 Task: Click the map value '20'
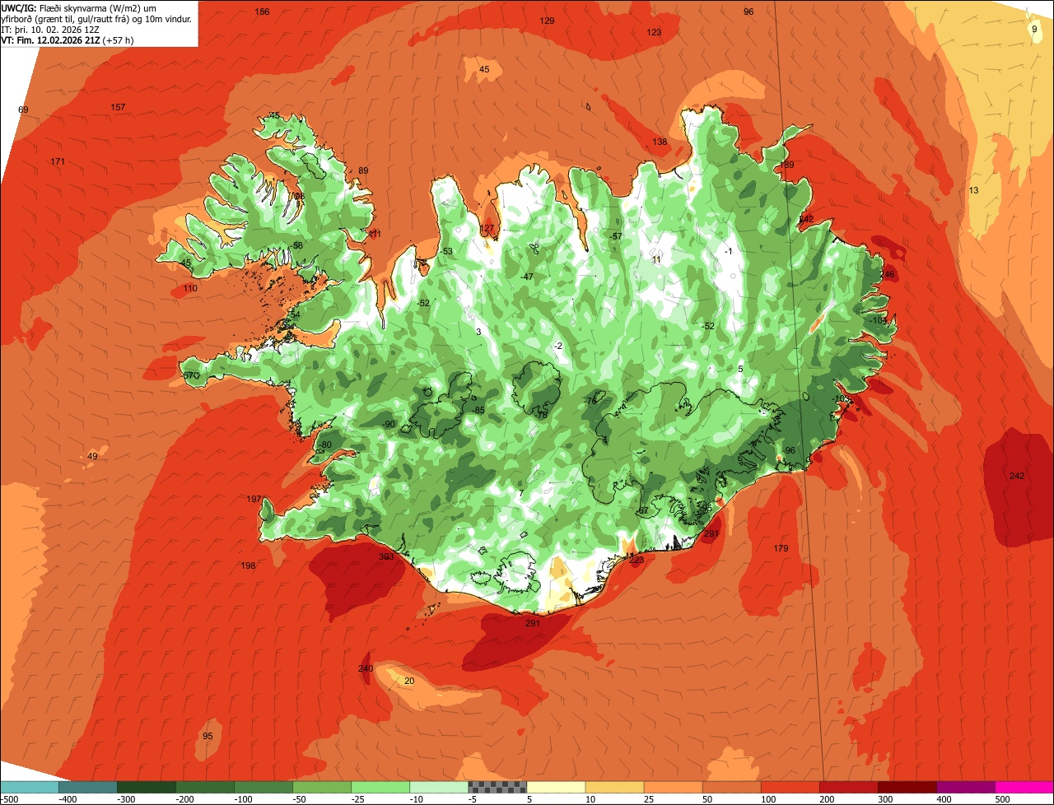[409, 681]
